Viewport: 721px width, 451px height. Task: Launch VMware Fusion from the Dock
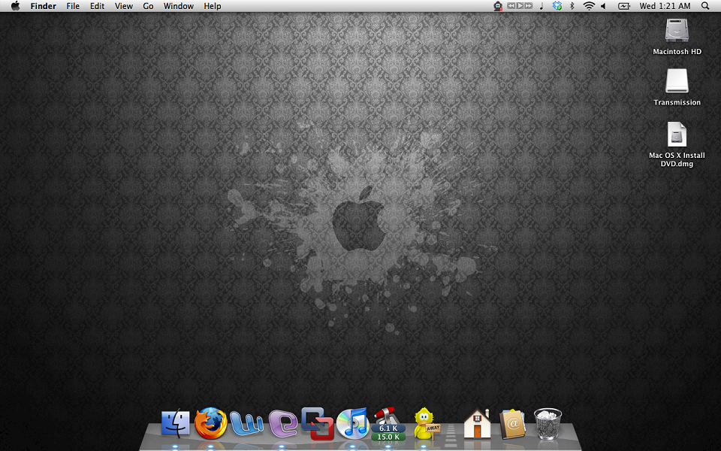coord(317,423)
